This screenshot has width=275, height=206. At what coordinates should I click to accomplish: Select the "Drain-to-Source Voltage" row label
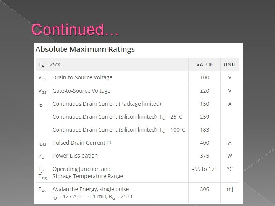point(82,77)
